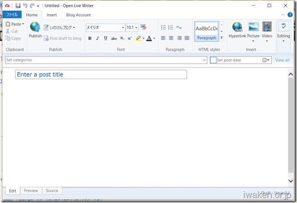Insert a Video
297x203 pixels.
(x=267, y=31)
